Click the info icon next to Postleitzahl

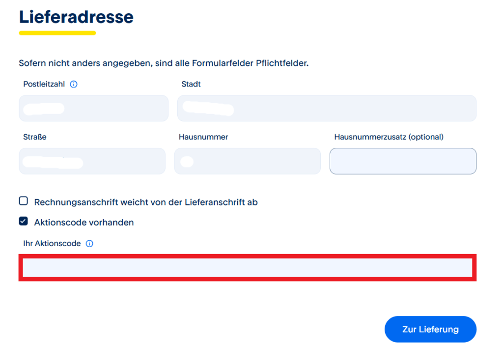click(73, 84)
